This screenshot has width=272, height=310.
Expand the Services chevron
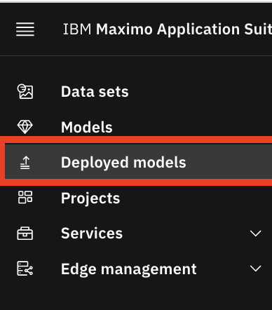point(255,234)
